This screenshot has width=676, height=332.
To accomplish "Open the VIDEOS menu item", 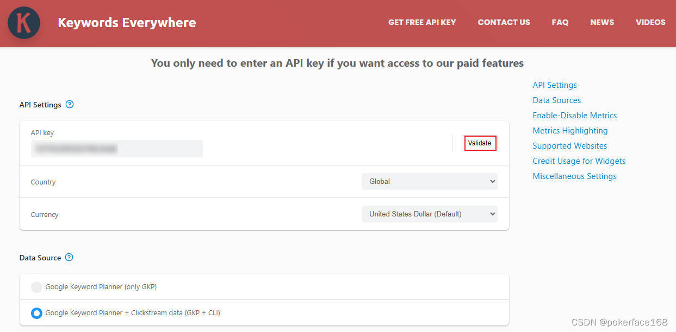I will 650,22.
